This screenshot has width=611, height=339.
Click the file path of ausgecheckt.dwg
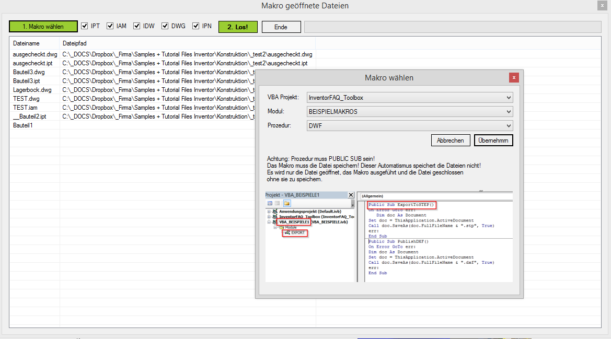(x=187, y=54)
